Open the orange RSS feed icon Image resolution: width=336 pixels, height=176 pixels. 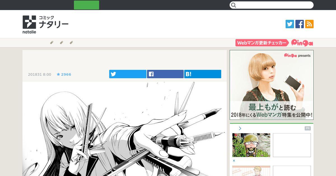pyautogui.click(x=309, y=24)
